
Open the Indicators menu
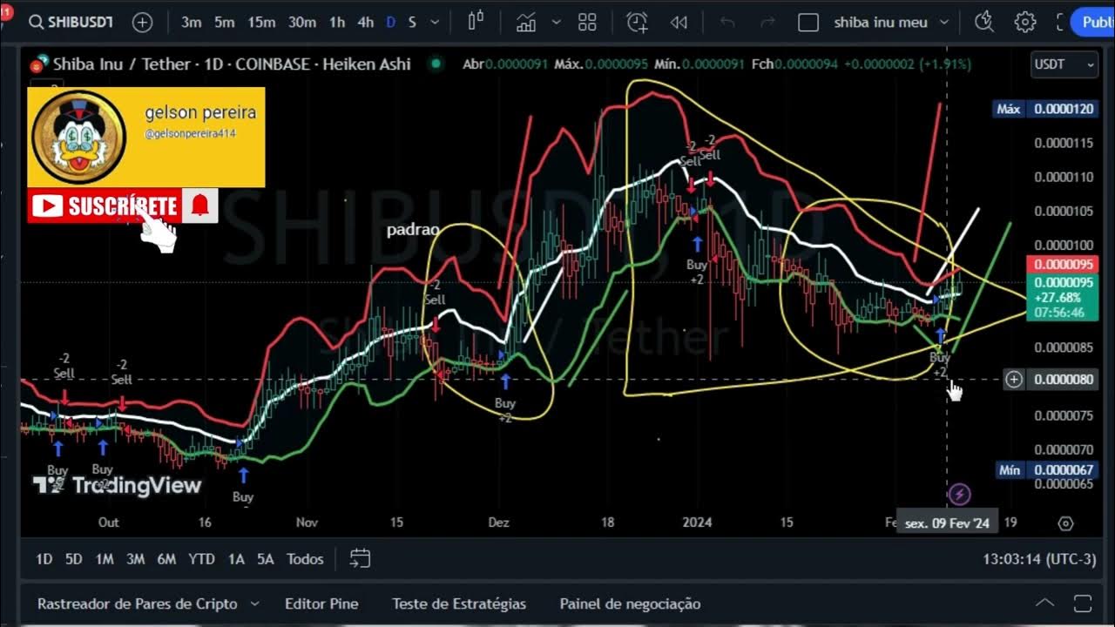pyautogui.click(x=525, y=22)
